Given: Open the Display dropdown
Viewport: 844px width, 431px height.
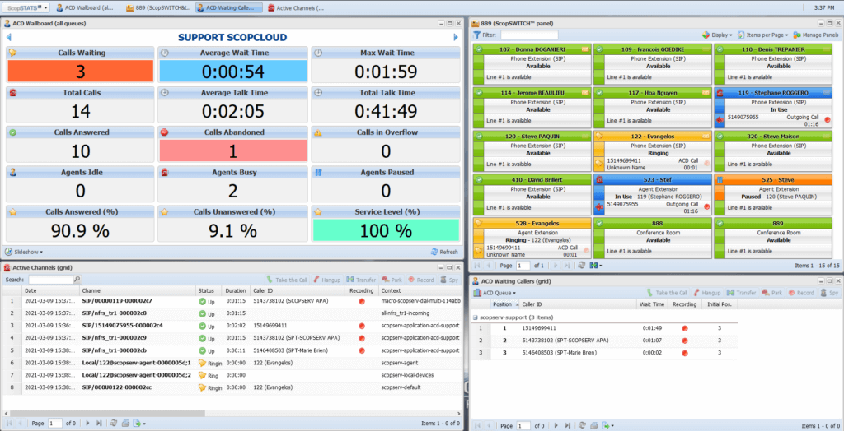Looking at the screenshot, I should [x=717, y=35].
